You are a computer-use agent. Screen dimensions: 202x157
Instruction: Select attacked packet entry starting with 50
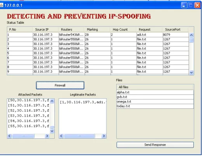tap(29, 100)
